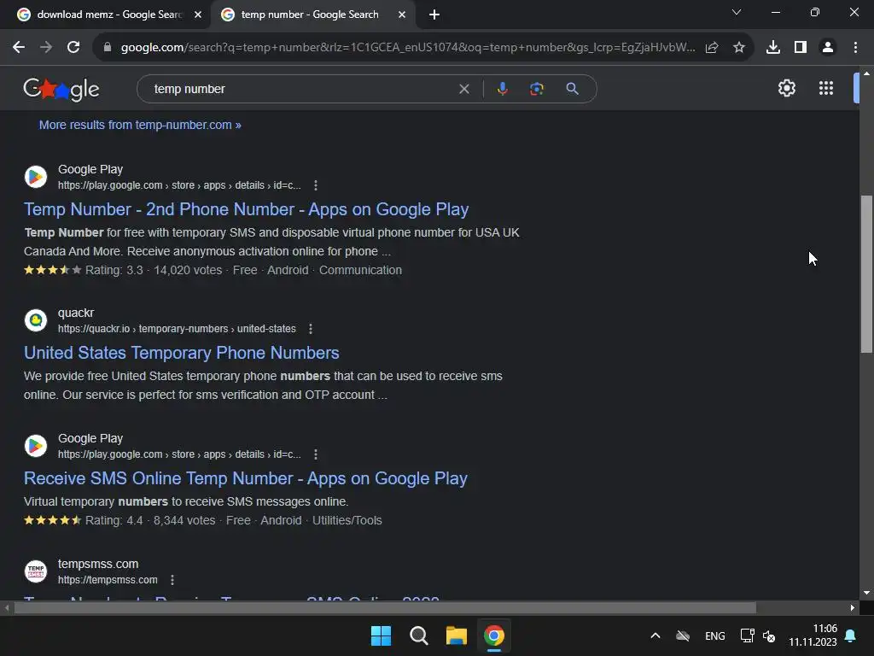Switch to download memz tab
This screenshot has width=874, height=656.
click(x=109, y=15)
